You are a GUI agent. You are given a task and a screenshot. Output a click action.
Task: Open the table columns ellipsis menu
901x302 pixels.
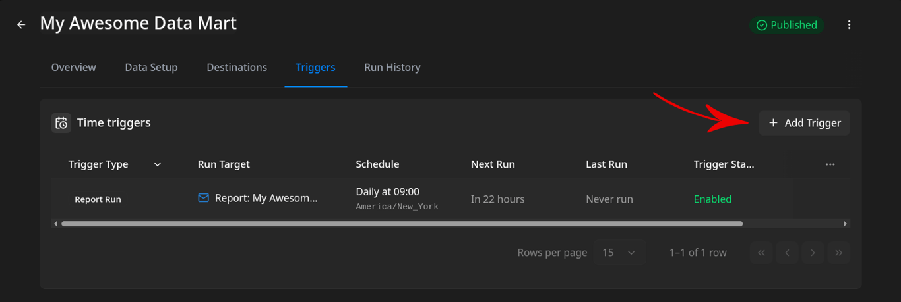pyautogui.click(x=830, y=164)
